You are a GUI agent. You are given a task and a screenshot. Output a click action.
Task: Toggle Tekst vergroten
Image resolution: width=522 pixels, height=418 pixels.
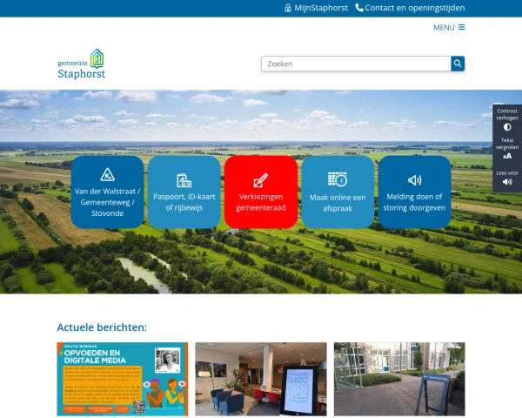[507, 149]
